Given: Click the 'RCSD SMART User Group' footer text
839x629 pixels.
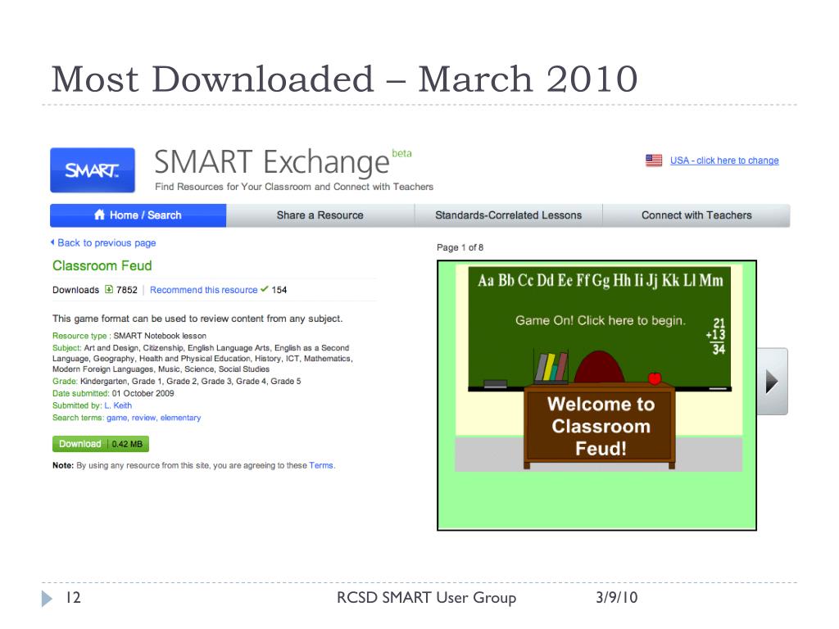Looking at the screenshot, I should (x=426, y=597).
